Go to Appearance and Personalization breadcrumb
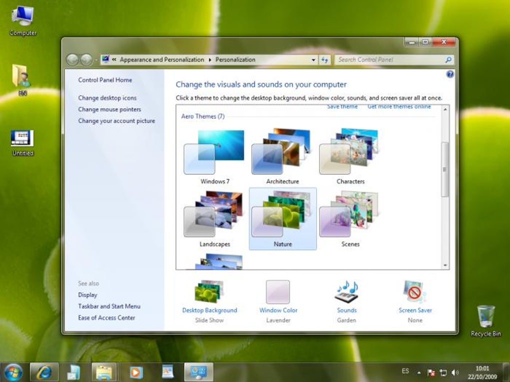Viewport: 510px width, 382px height. coord(161,60)
